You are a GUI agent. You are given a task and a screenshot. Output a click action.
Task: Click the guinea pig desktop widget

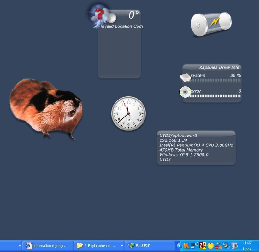(46, 109)
